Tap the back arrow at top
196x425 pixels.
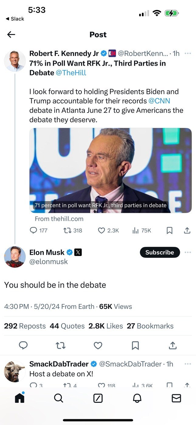coord(11,35)
